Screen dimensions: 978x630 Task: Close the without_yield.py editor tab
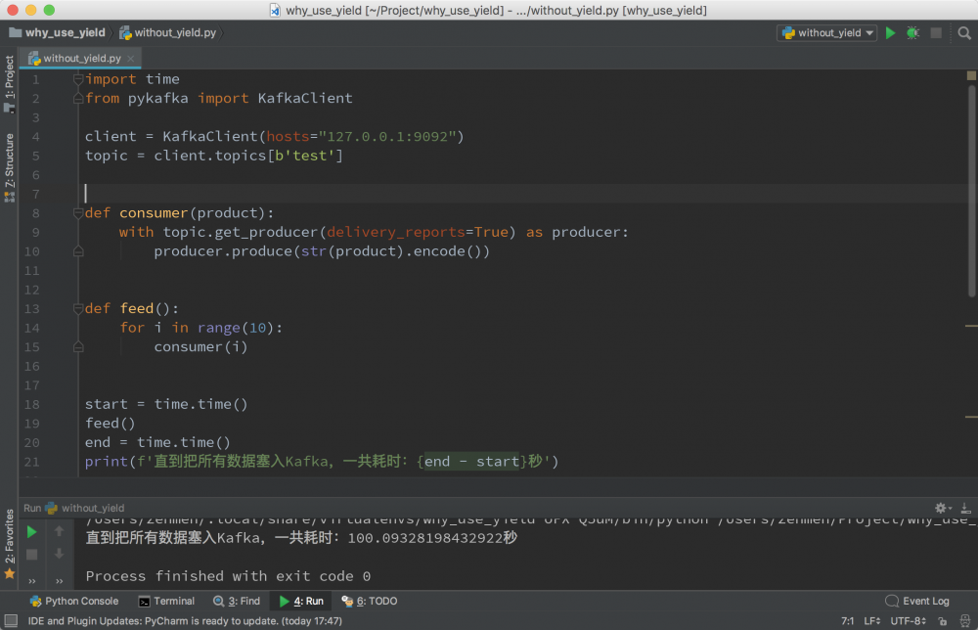[x=132, y=59]
